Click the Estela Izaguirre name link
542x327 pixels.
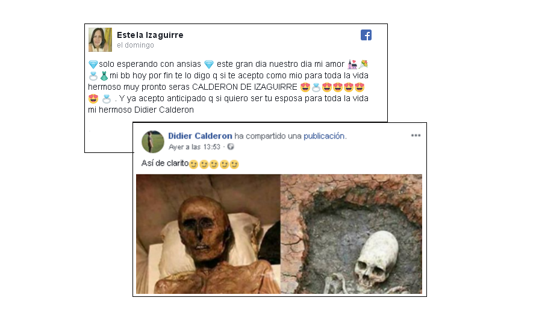pyautogui.click(x=150, y=35)
